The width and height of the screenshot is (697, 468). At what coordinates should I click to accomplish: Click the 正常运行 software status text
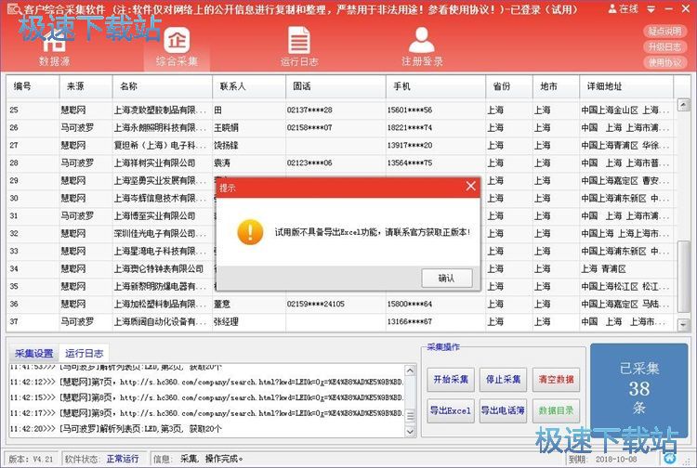pos(123,459)
